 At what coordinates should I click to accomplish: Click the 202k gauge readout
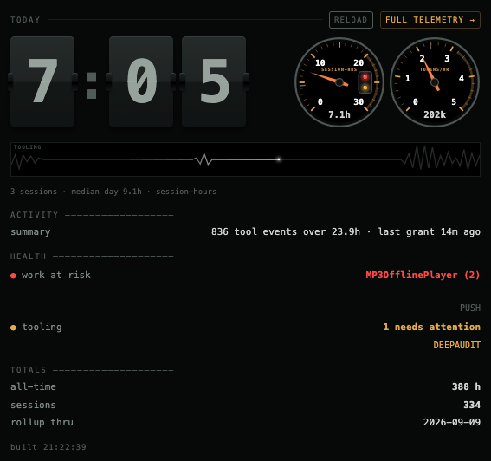435,114
